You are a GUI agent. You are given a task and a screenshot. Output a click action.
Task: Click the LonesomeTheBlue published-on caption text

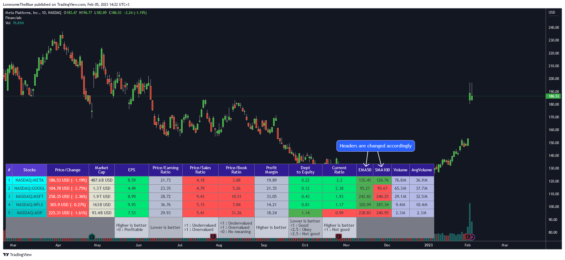point(66,5)
